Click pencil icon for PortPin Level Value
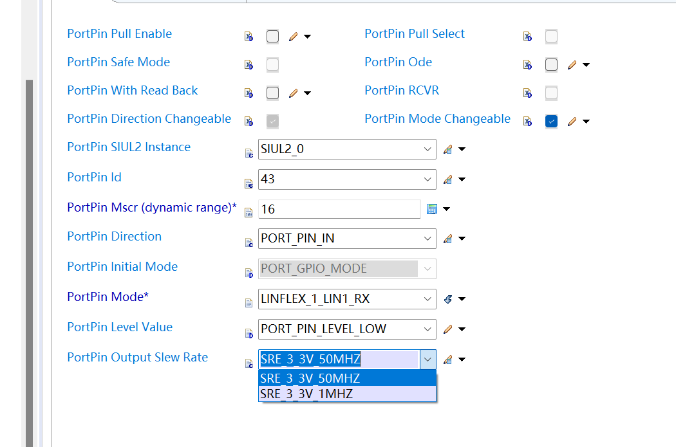676x447 pixels. [x=448, y=329]
